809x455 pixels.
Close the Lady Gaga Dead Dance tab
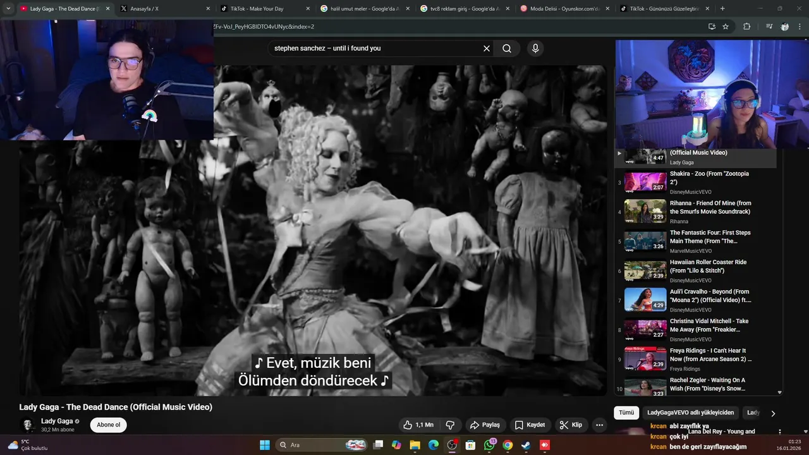tap(107, 9)
